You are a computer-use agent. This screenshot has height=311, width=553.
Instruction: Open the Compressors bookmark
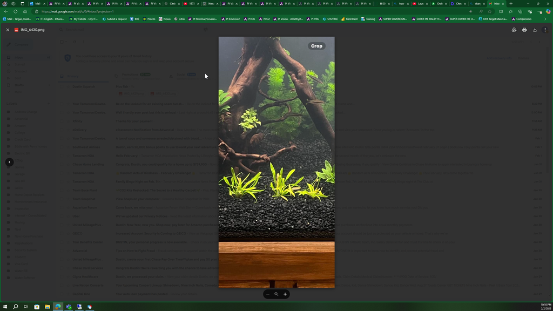pyautogui.click(x=521, y=19)
